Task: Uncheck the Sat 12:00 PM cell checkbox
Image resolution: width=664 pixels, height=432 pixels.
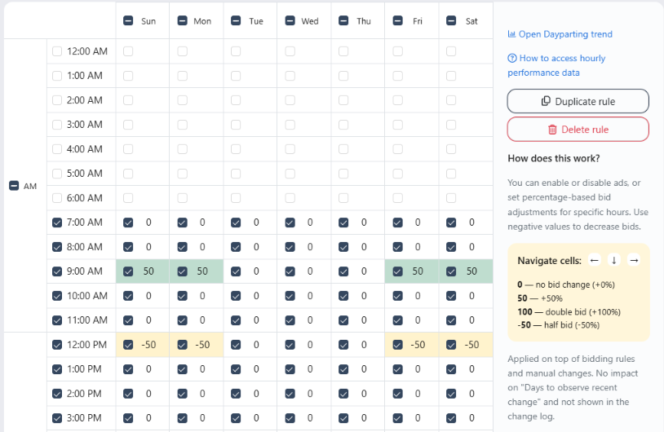Action: [x=451, y=345]
